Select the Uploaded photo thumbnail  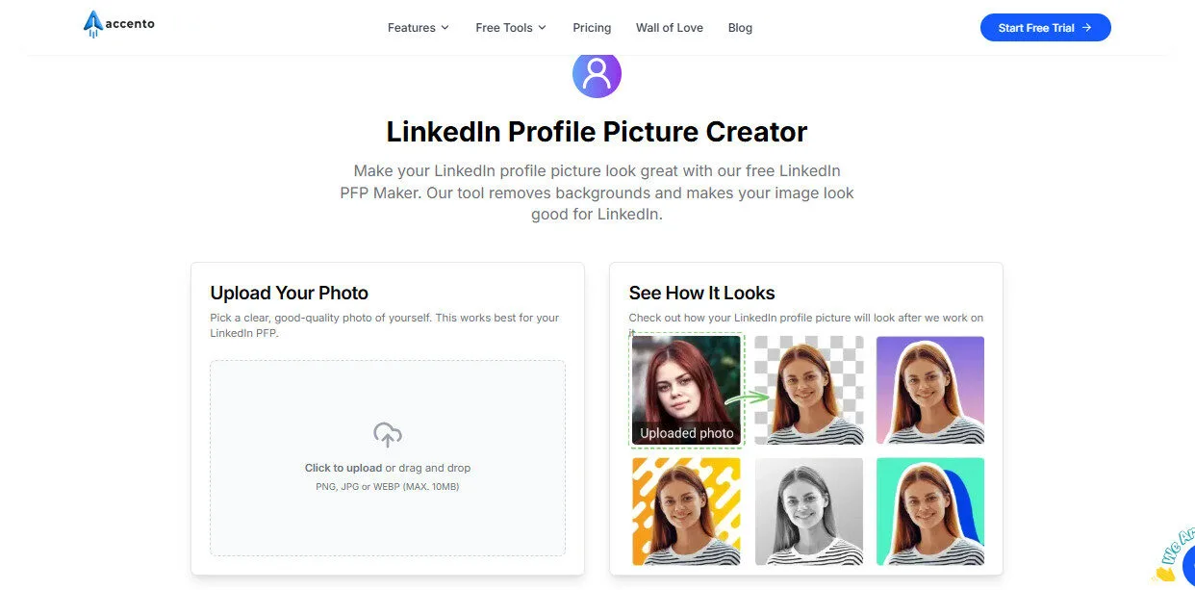coord(686,389)
